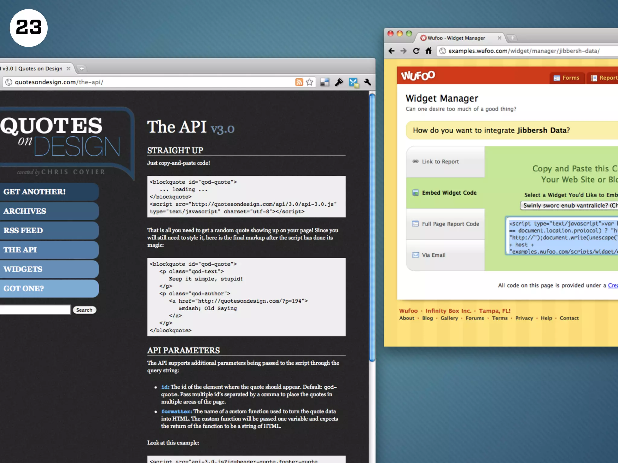Open new tab next to Quotes on Design
This screenshot has height=463, width=618.
[x=81, y=68]
